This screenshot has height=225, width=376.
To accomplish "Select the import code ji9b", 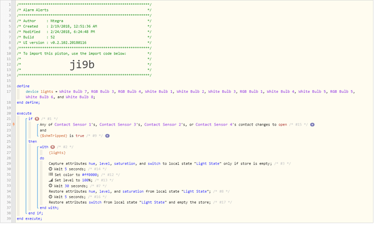I will click(x=82, y=64).
